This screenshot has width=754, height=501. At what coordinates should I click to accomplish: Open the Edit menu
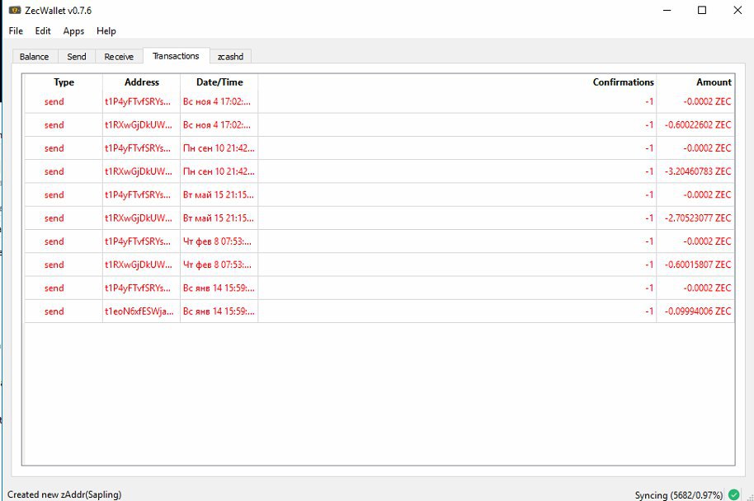click(43, 30)
